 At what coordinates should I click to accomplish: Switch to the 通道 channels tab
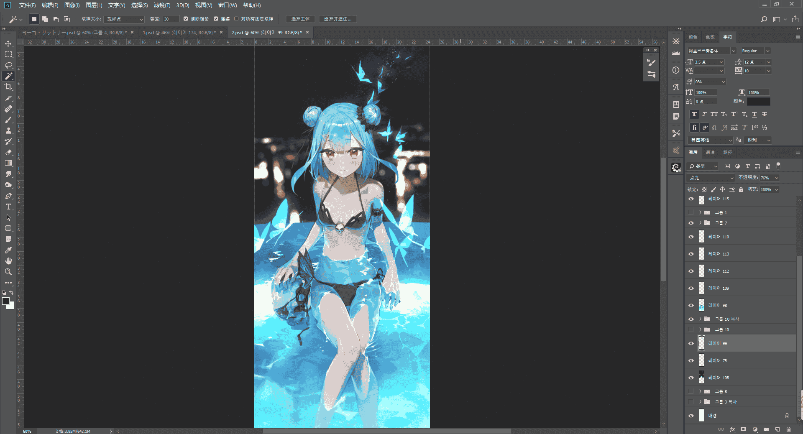click(710, 153)
